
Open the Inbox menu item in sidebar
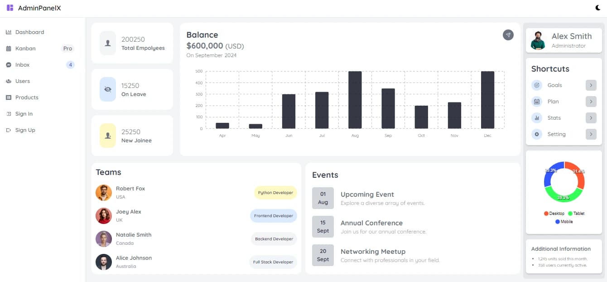pyautogui.click(x=22, y=65)
